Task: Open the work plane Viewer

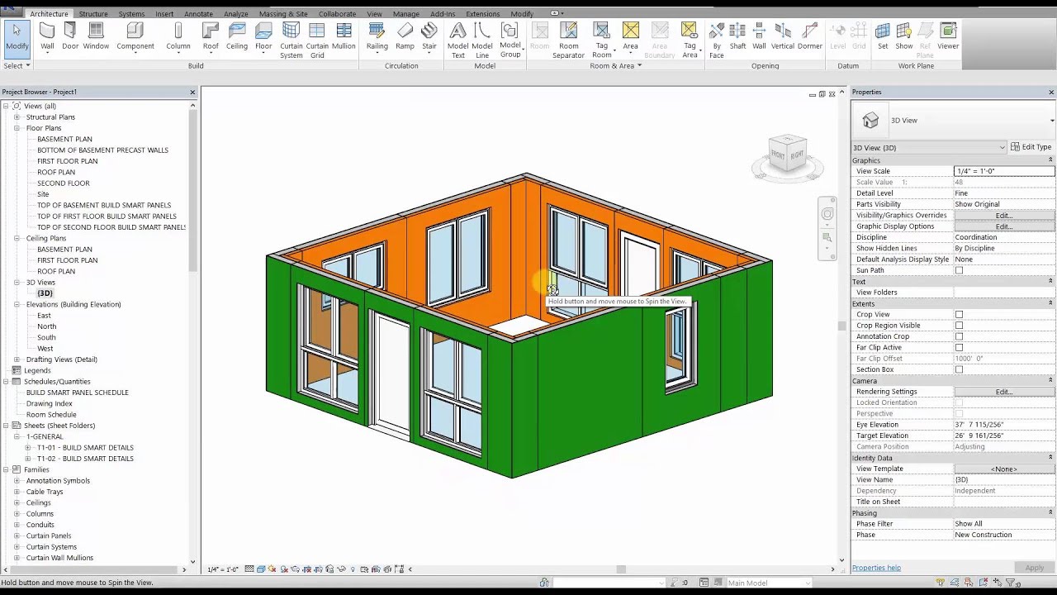Action: [948, 37]
